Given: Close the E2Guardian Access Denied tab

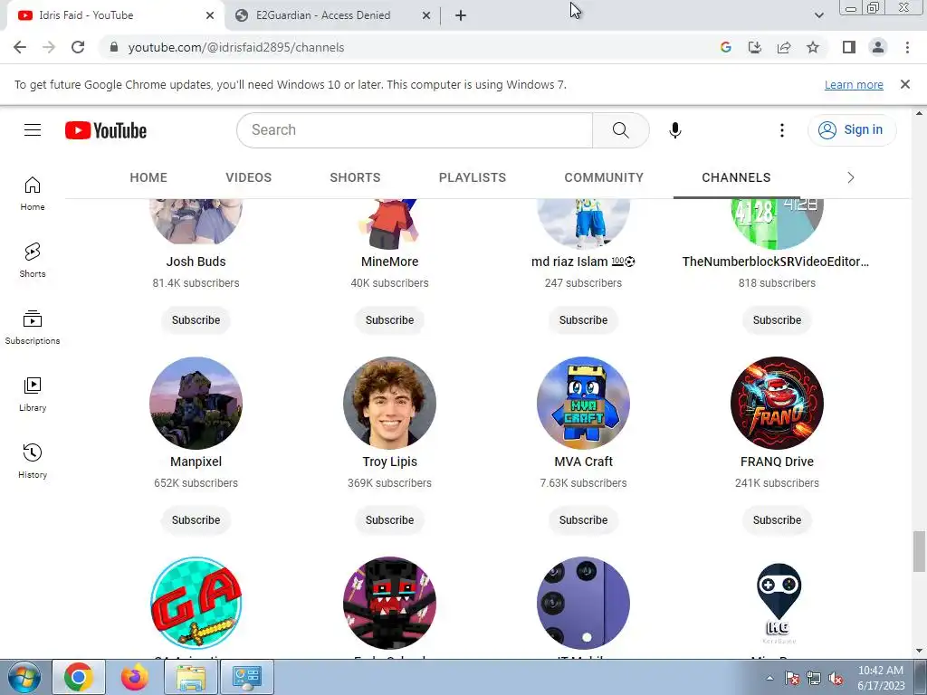Looking at the screenshot, I should pos(426,15).
